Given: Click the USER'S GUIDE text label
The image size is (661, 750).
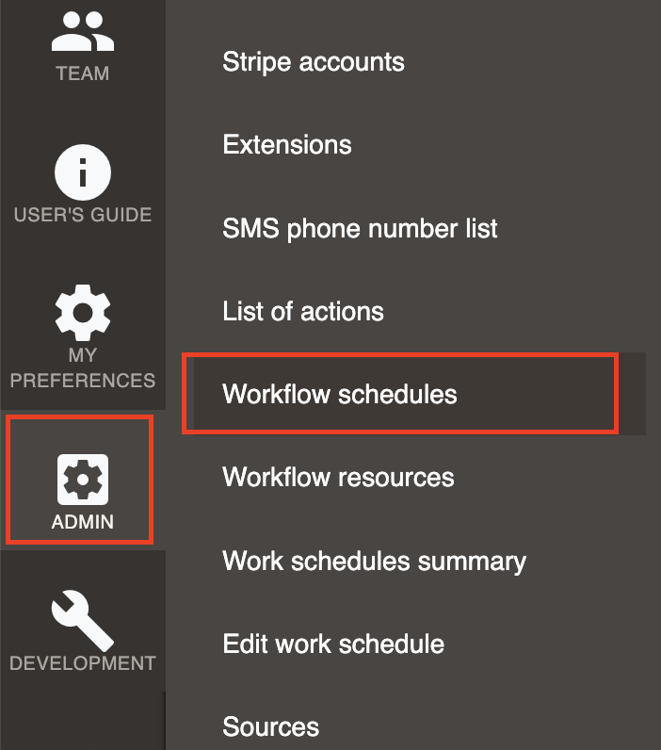Looking at the screenshot, I should point(83,215).
